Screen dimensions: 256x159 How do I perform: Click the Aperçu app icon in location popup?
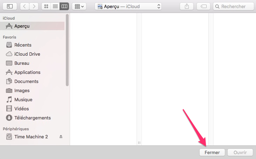[100, 7]
